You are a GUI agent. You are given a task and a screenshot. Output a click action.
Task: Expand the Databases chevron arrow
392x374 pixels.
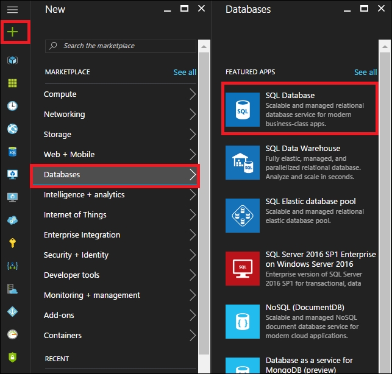tap(193, 174)
